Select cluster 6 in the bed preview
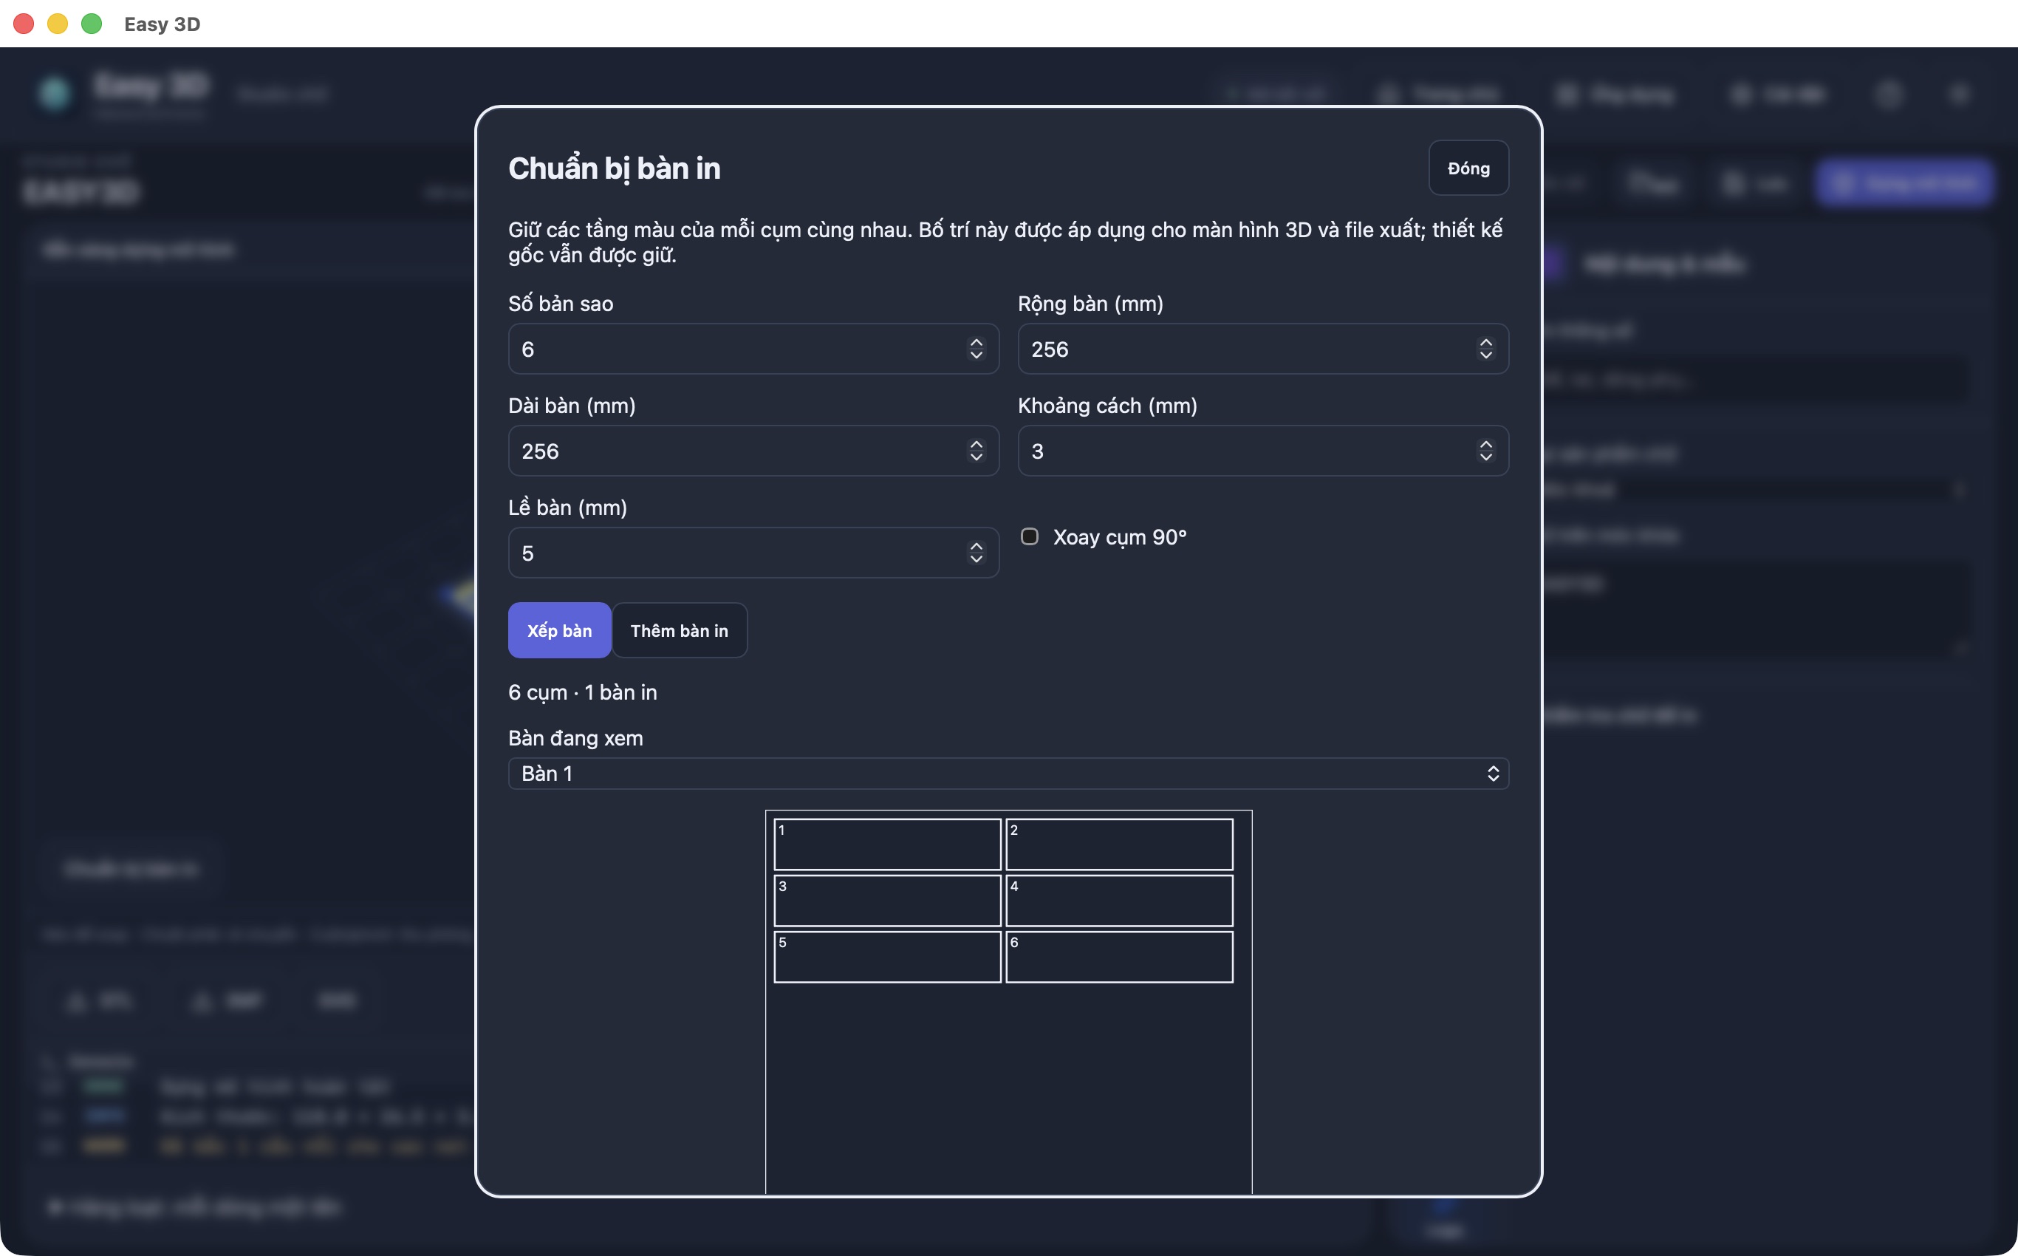The image size is (2018, 1256). [1118, 957]
